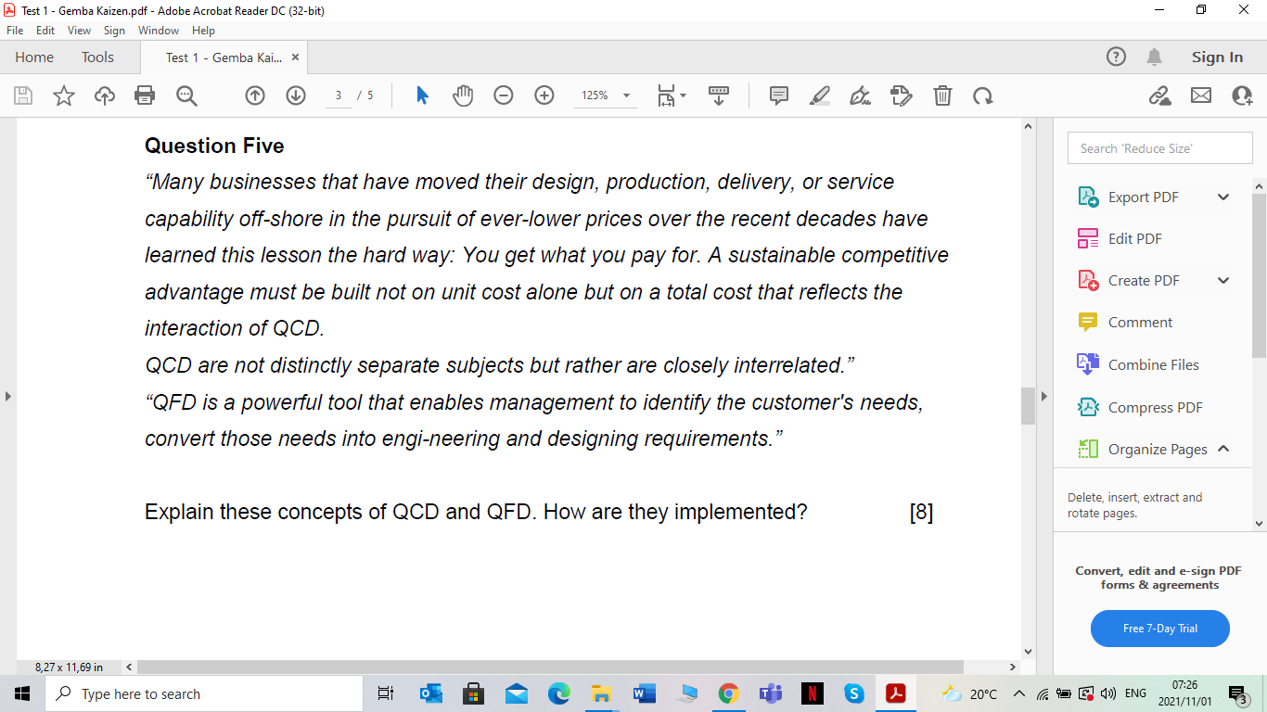
Task: Zoom in with the plus control
Action: point(544,95)
